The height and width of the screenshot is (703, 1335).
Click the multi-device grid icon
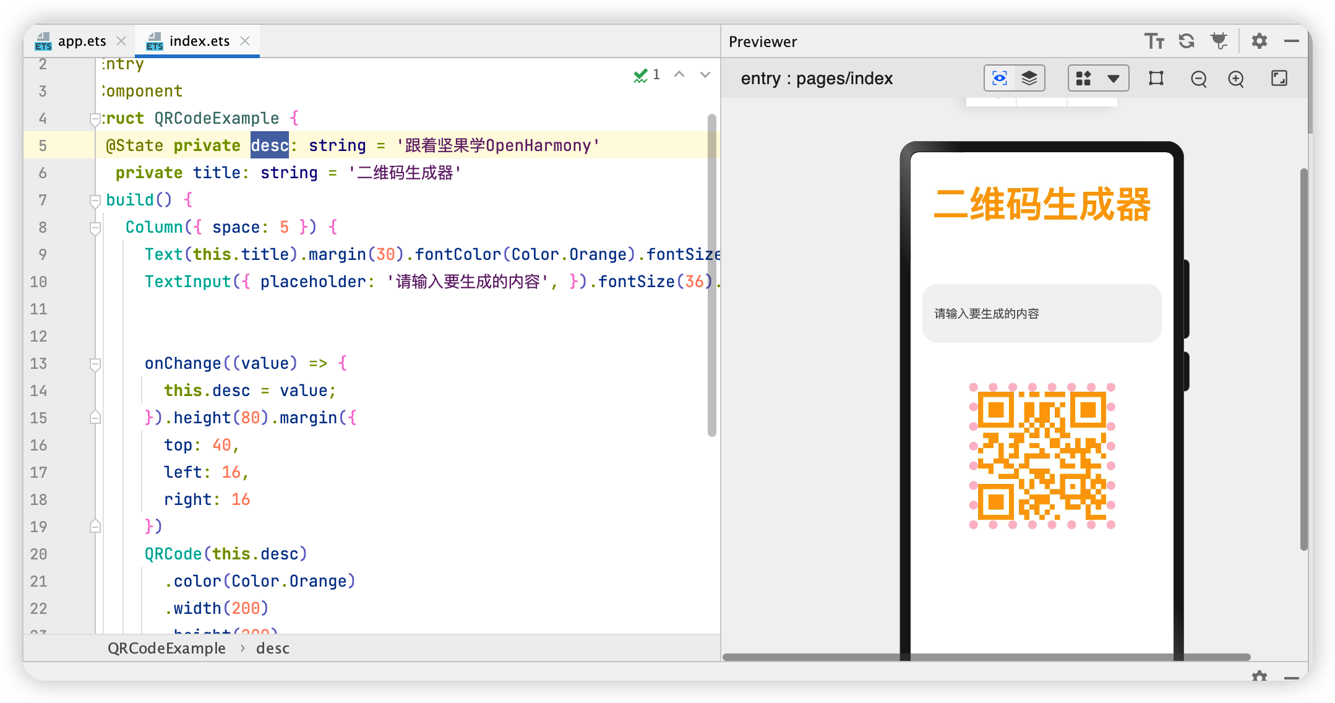click(1083, 78)
